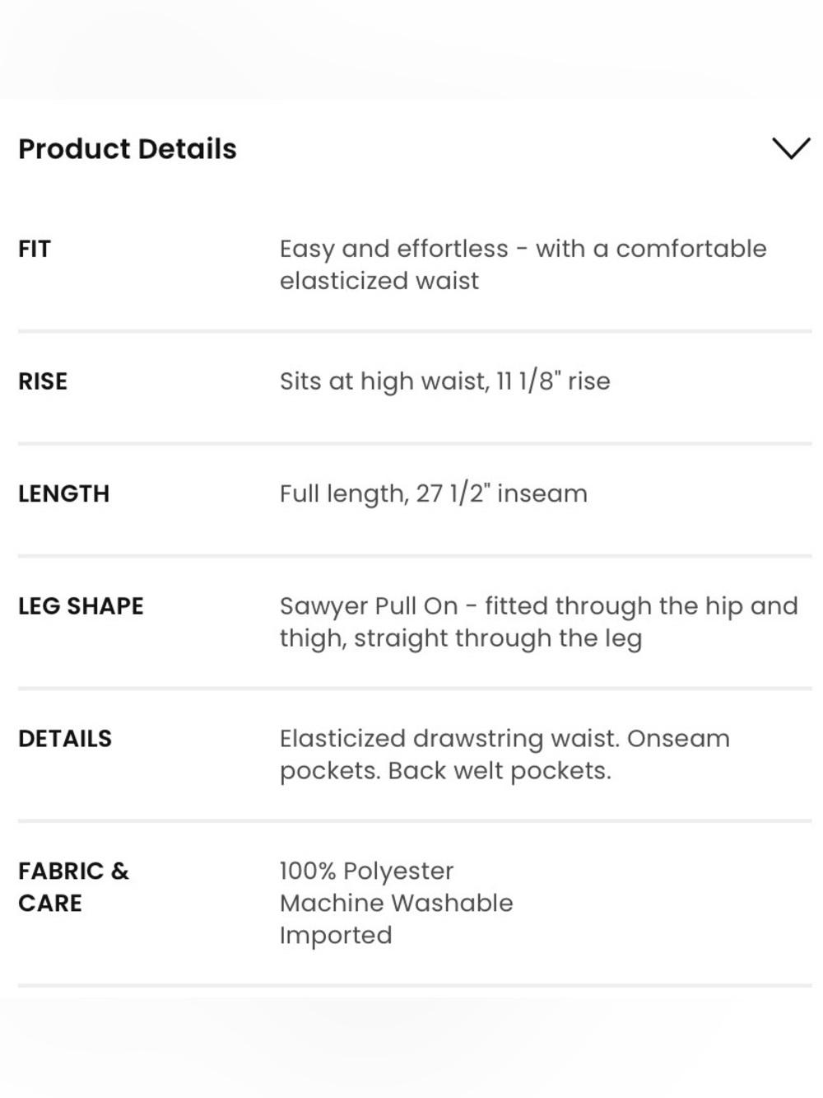Select the DETAILS label
This screenshot has width=823, height=1098.
65,738
